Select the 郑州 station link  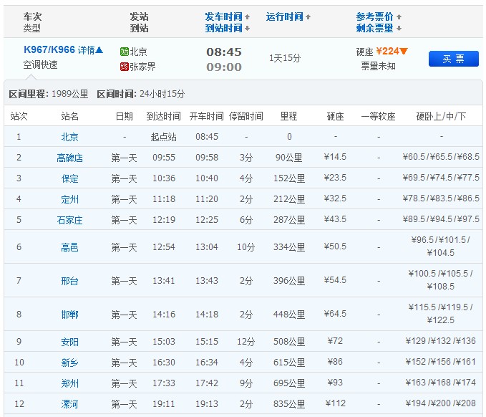pyautogui.click(x=70, y=383)
